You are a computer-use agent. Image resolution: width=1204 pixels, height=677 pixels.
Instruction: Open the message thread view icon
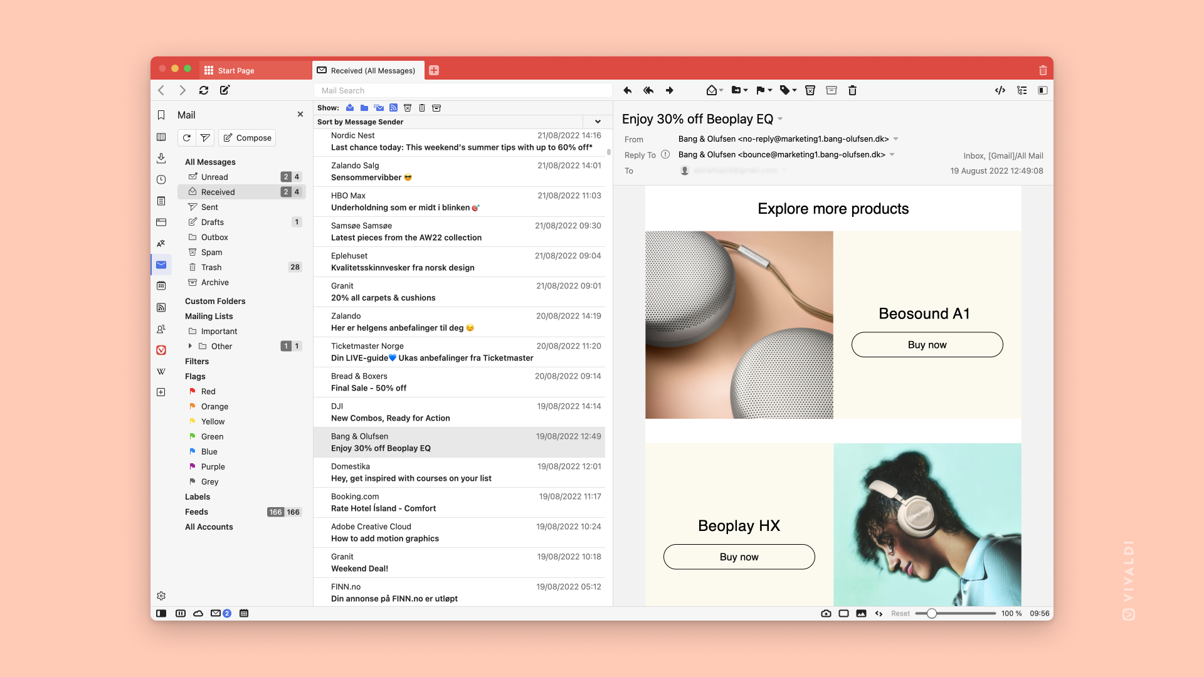pos(1022,90)
